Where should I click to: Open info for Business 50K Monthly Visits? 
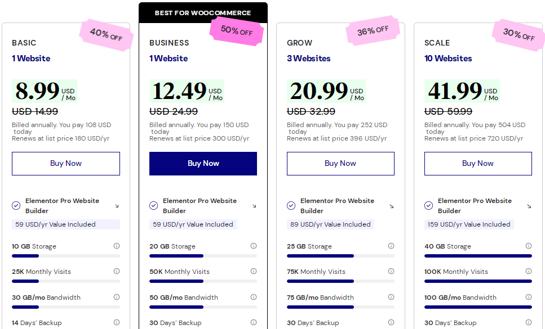click(254, 272)
